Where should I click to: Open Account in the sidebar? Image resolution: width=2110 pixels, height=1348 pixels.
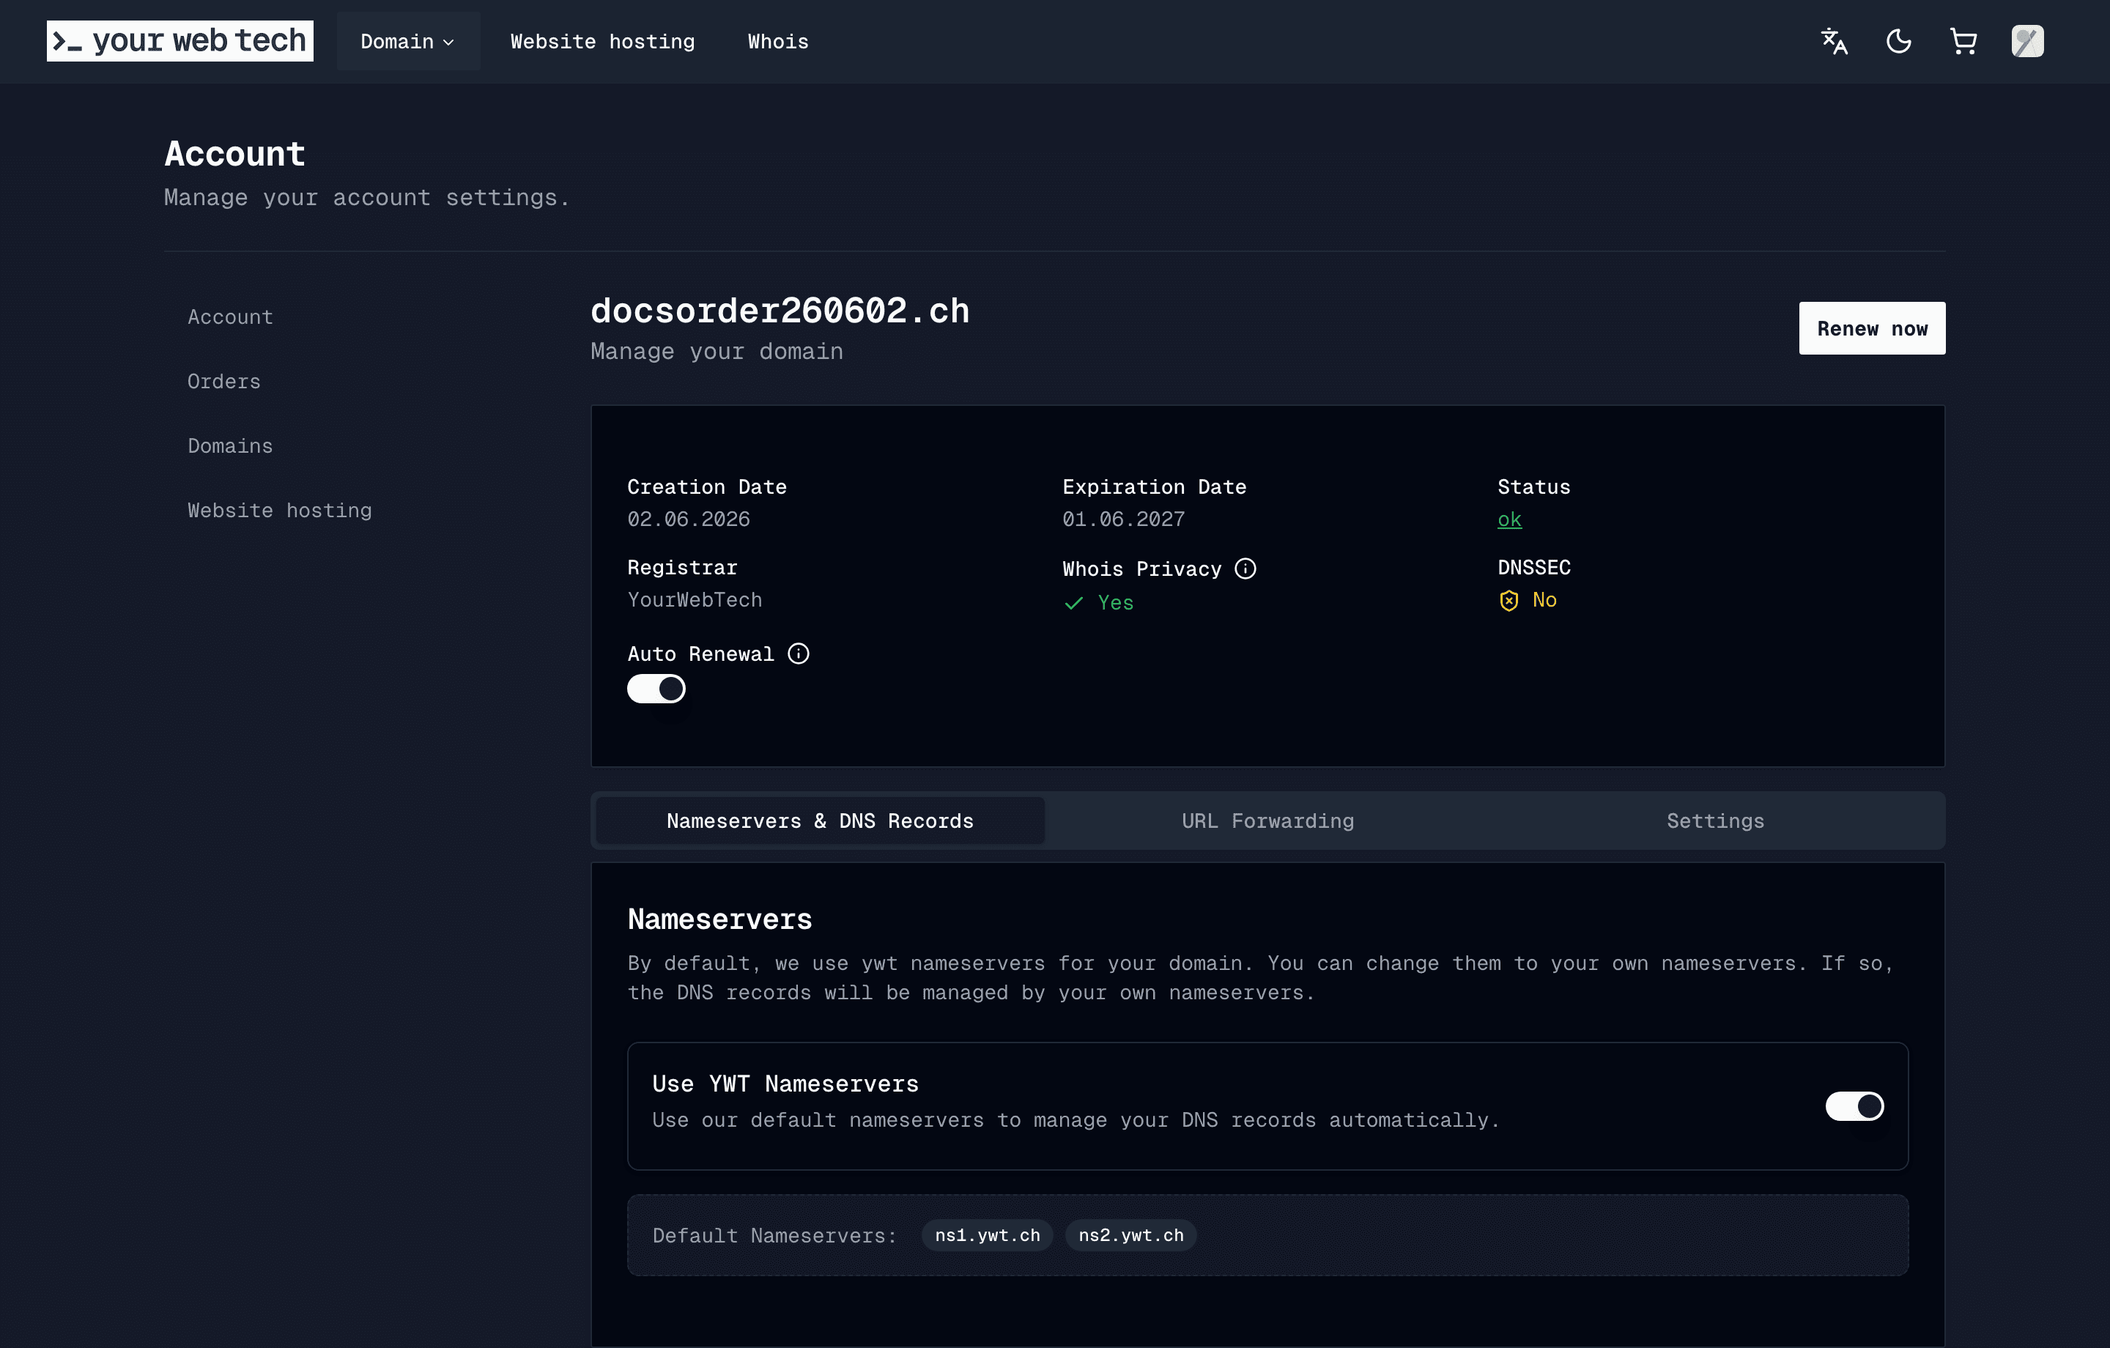point(231,317)
